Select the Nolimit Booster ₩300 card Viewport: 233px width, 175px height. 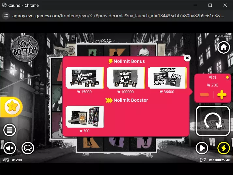[x=85, y=117]
